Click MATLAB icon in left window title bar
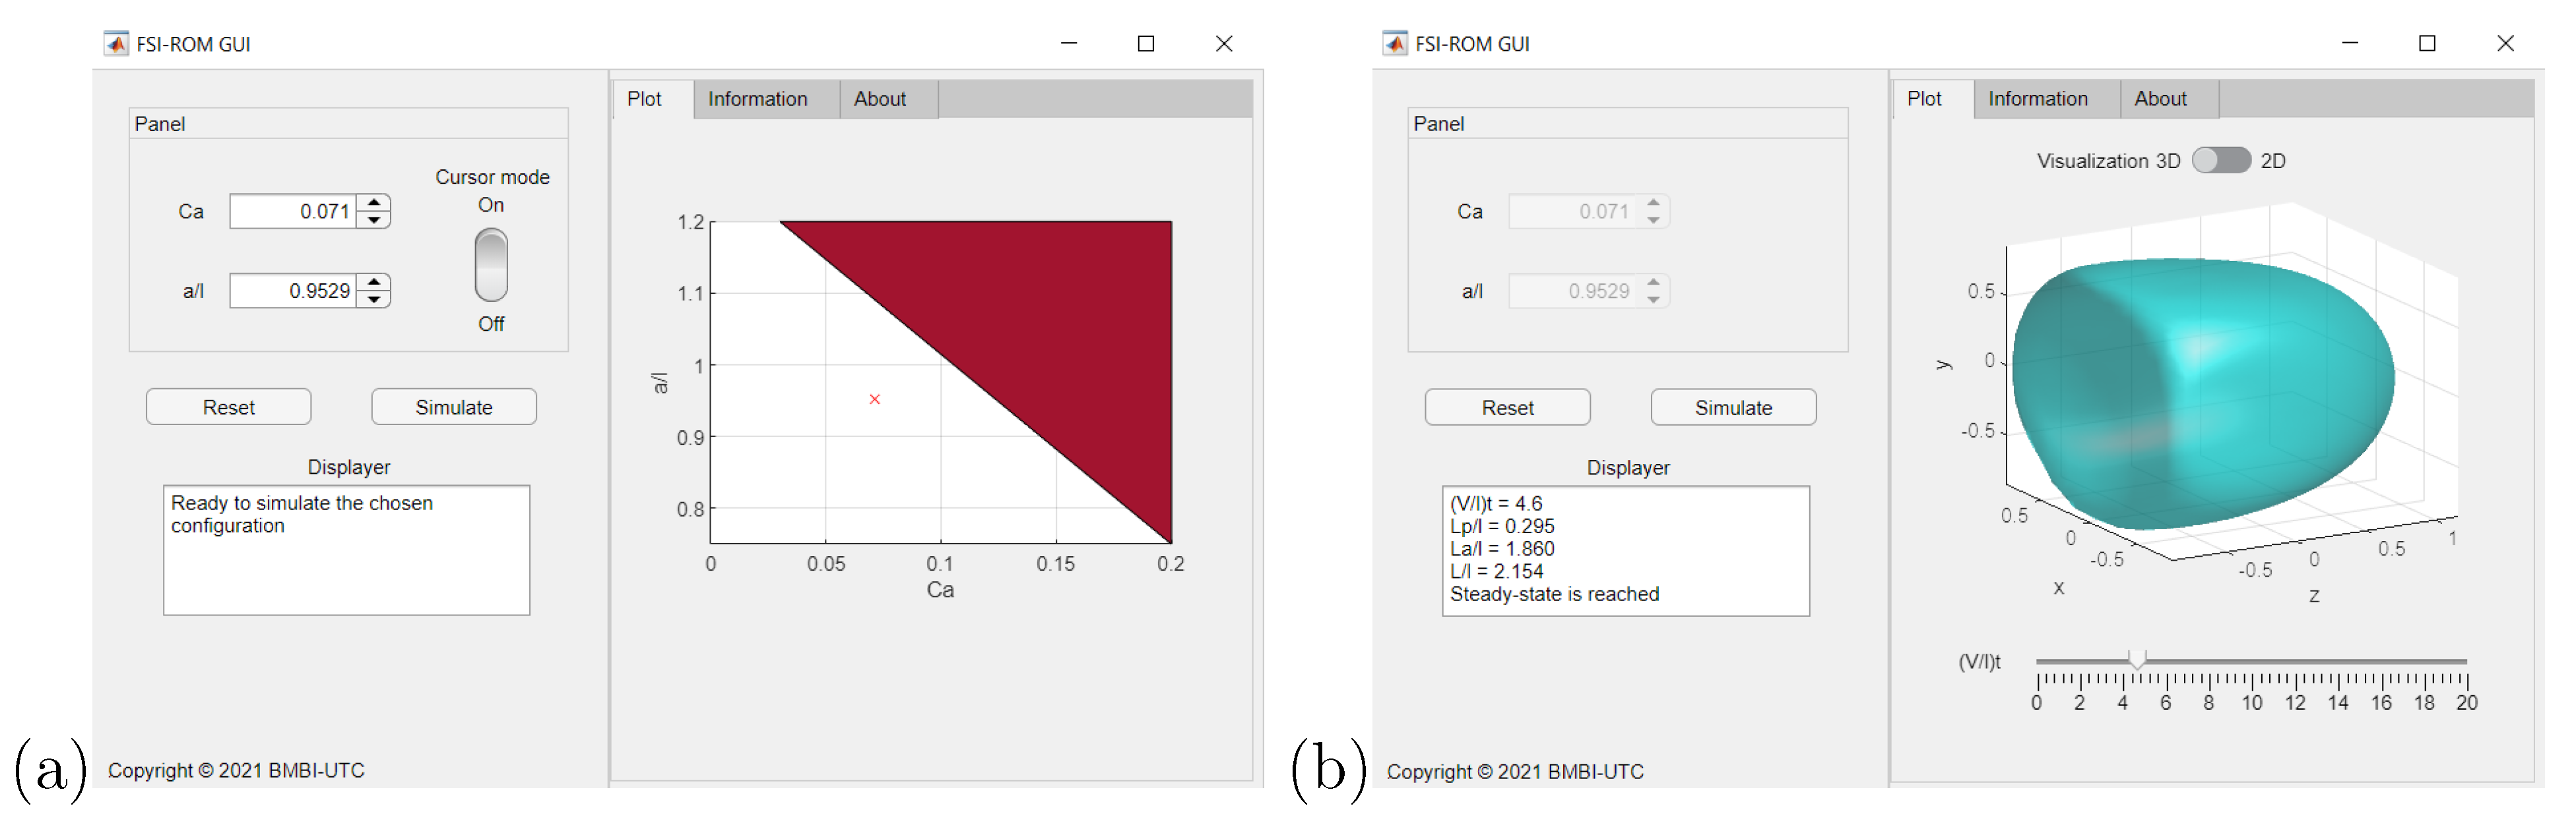 click(116, 44)
